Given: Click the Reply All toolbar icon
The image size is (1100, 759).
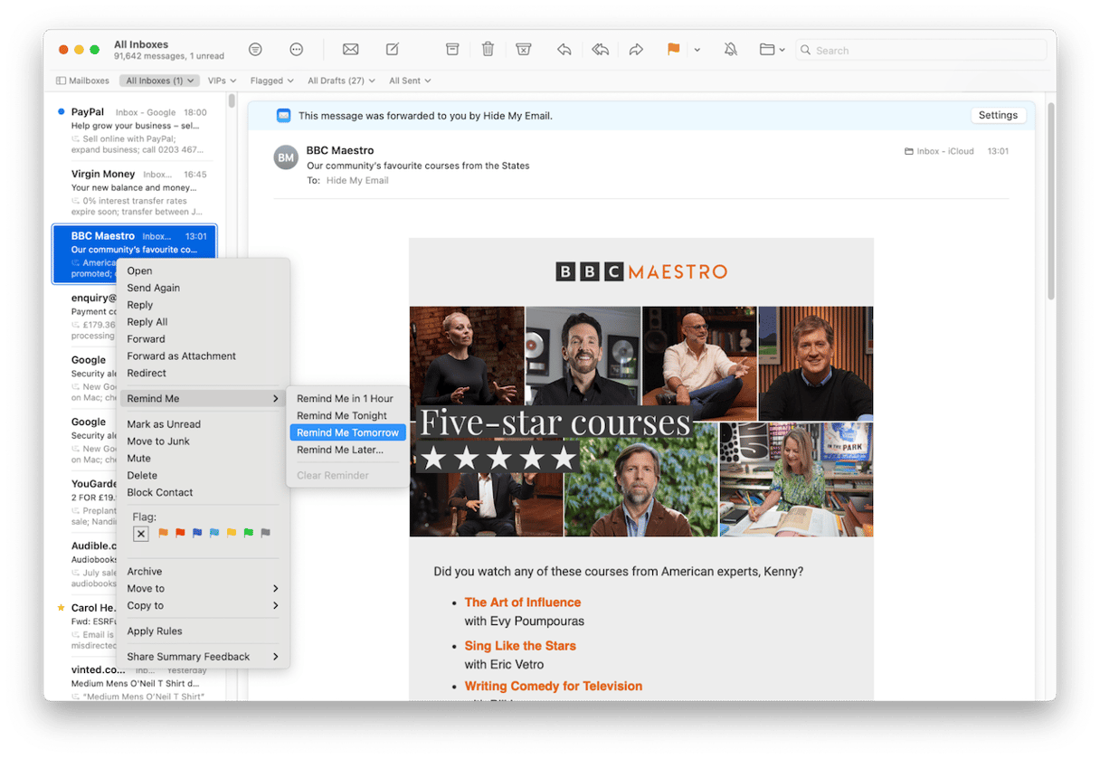Looking at the screenshot, I should 600,50.
